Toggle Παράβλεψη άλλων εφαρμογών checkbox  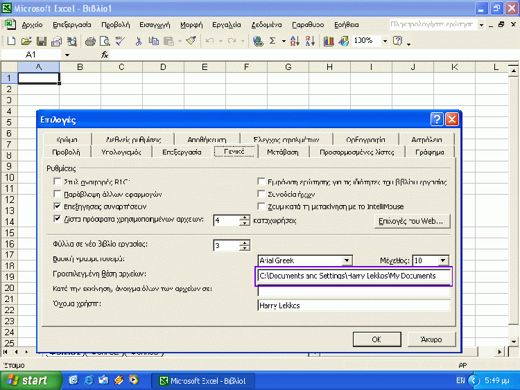click(57, 194)
